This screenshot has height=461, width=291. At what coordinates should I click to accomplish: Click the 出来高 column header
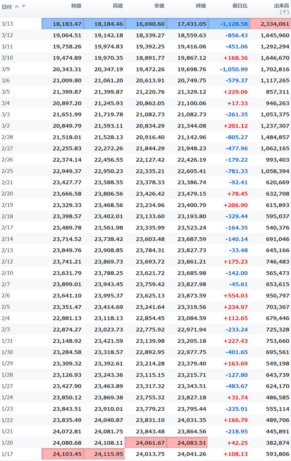click(x=282, y=6)
